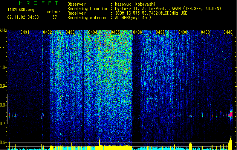The image size is (237, 150).
Task: Click the kHz axis unit label
Action: (x=3, y=30)
